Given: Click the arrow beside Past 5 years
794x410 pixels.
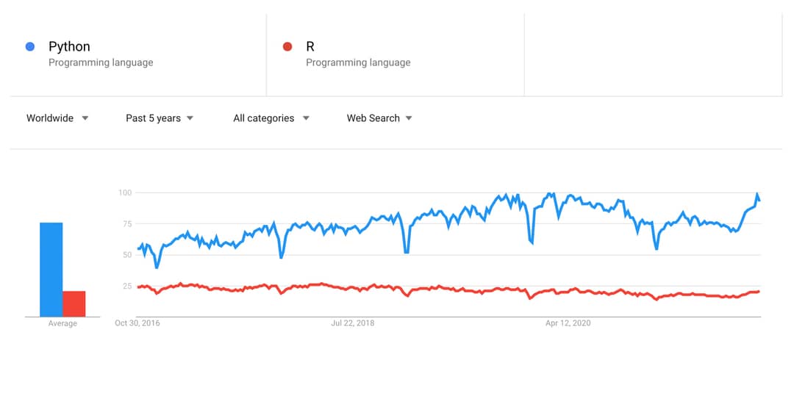Looking at the screenshot, I should pyautogui.click(x=190, y=118).
